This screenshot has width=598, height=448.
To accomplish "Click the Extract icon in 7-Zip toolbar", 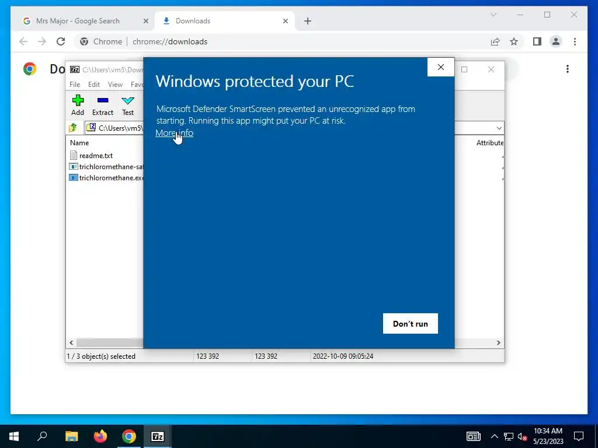I will (x=103, y=106).
